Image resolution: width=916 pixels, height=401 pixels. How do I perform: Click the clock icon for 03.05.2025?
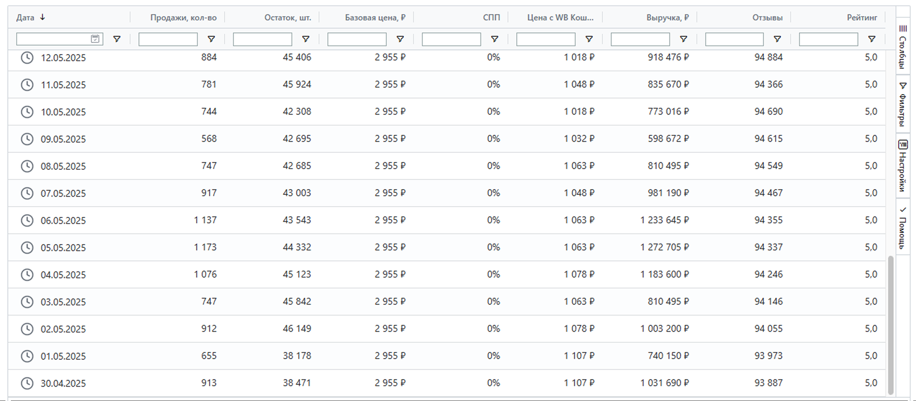coord(27,302)
